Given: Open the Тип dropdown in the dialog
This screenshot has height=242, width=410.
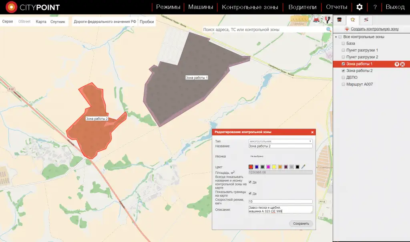Looking at the screenshot, I should click(x=280, y=141).
